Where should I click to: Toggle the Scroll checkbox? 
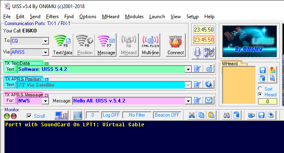[x=29, y=116]
